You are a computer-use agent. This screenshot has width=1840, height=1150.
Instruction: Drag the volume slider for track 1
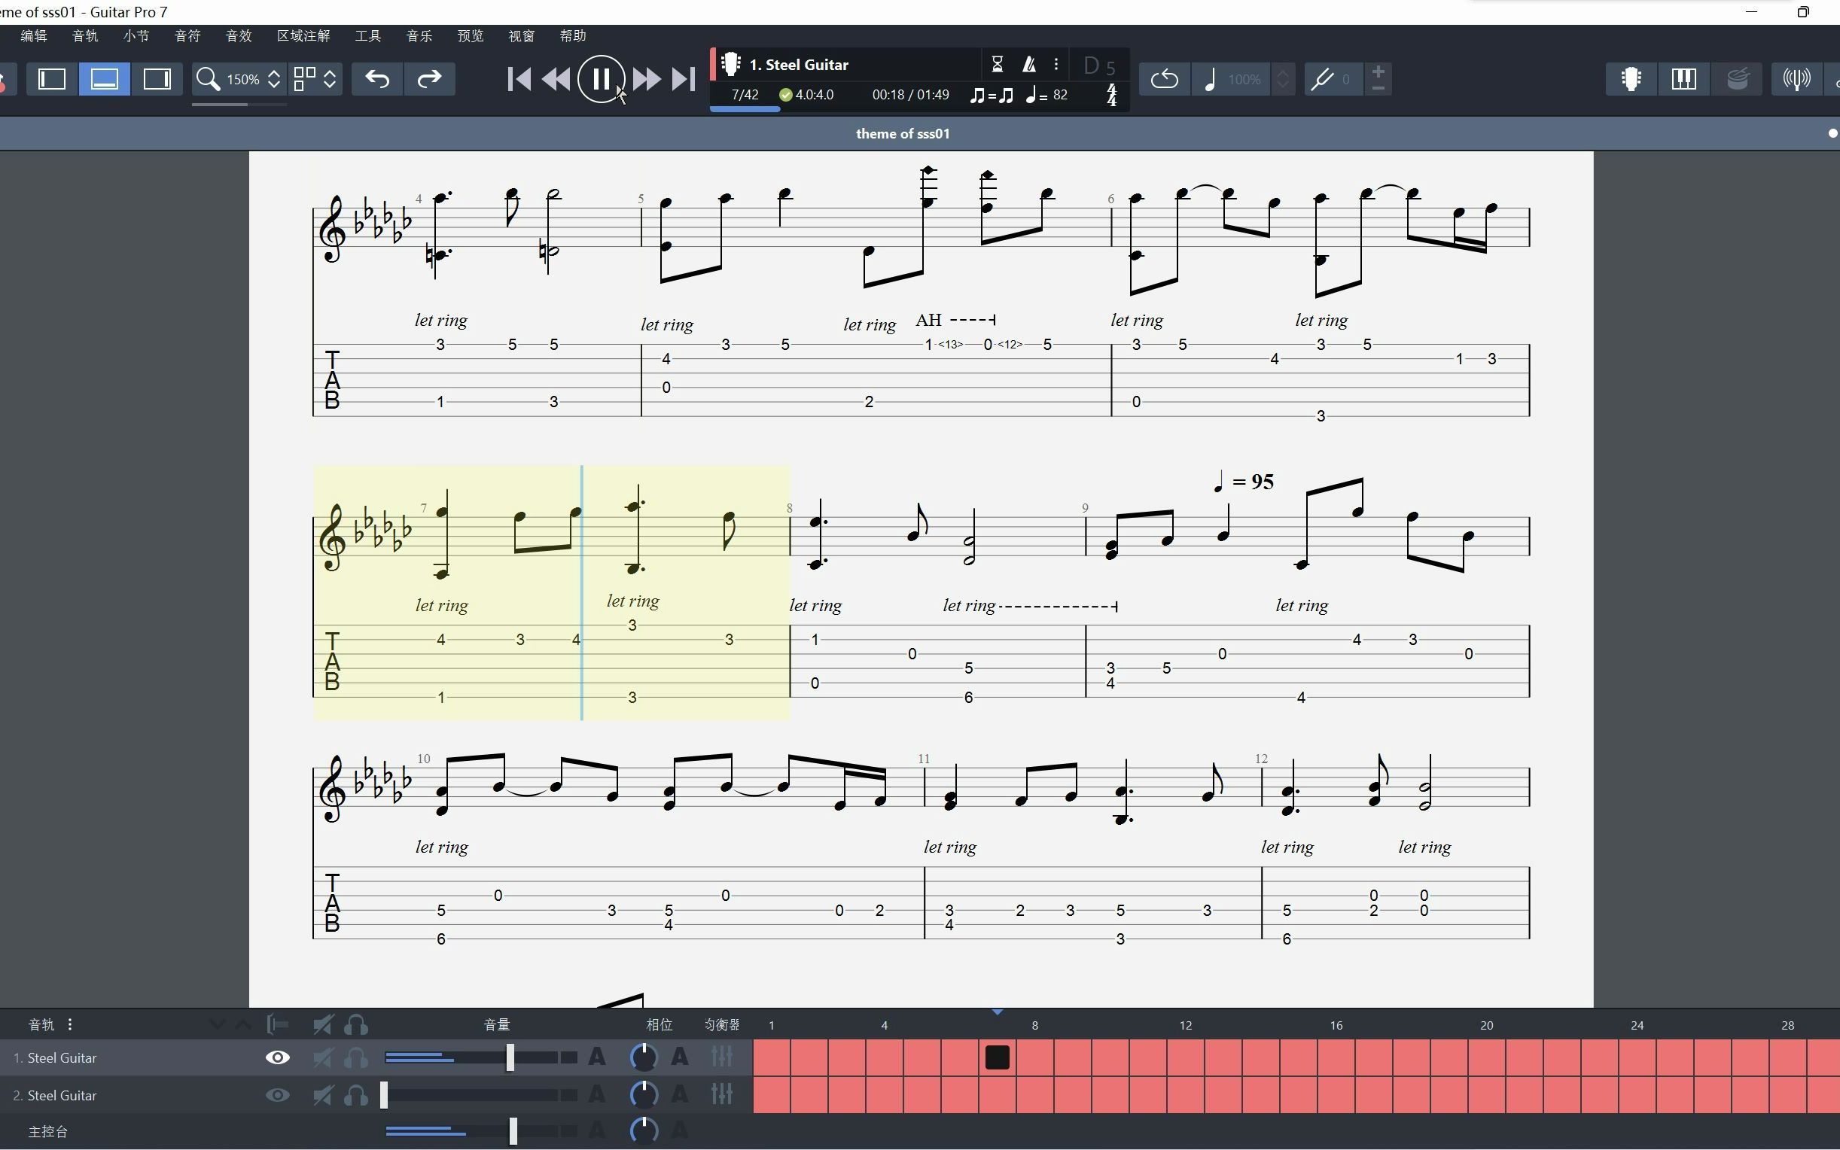click(507, 1056)
